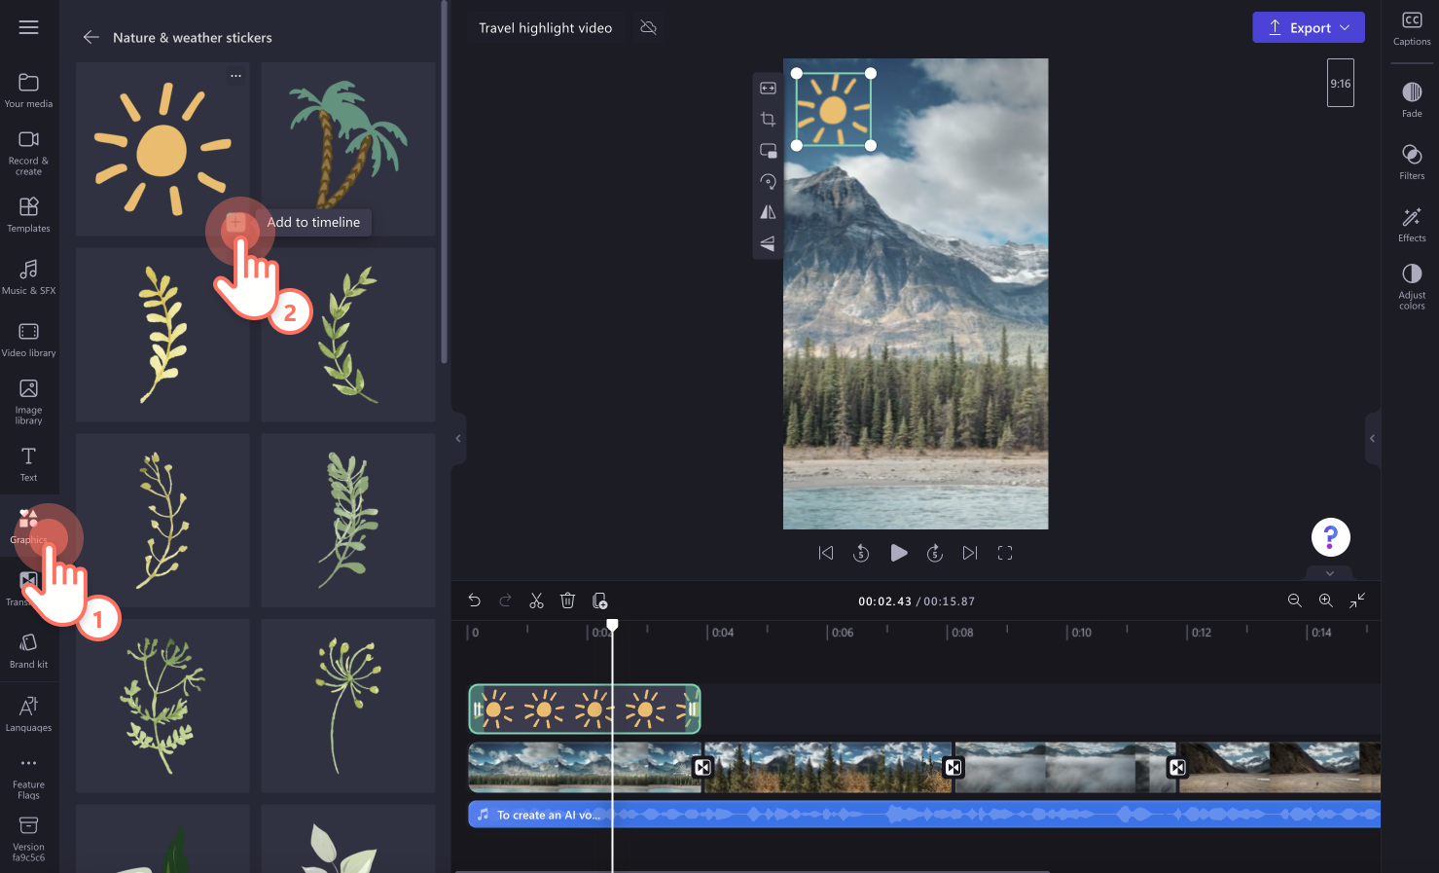
Task: Go back from Nature & weather stickers
Action: [x=91, y=37]
